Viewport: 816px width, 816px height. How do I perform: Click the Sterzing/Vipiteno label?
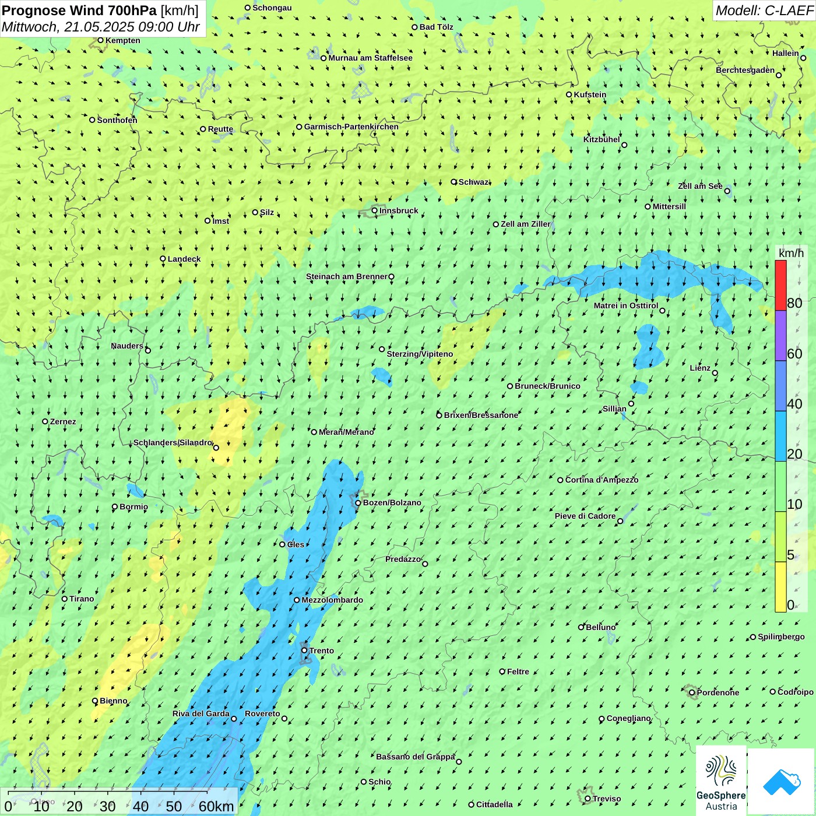pyautogui.click(x=420, y=354)
